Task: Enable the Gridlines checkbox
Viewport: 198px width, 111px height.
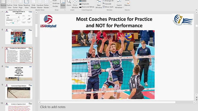Action: 51,3
